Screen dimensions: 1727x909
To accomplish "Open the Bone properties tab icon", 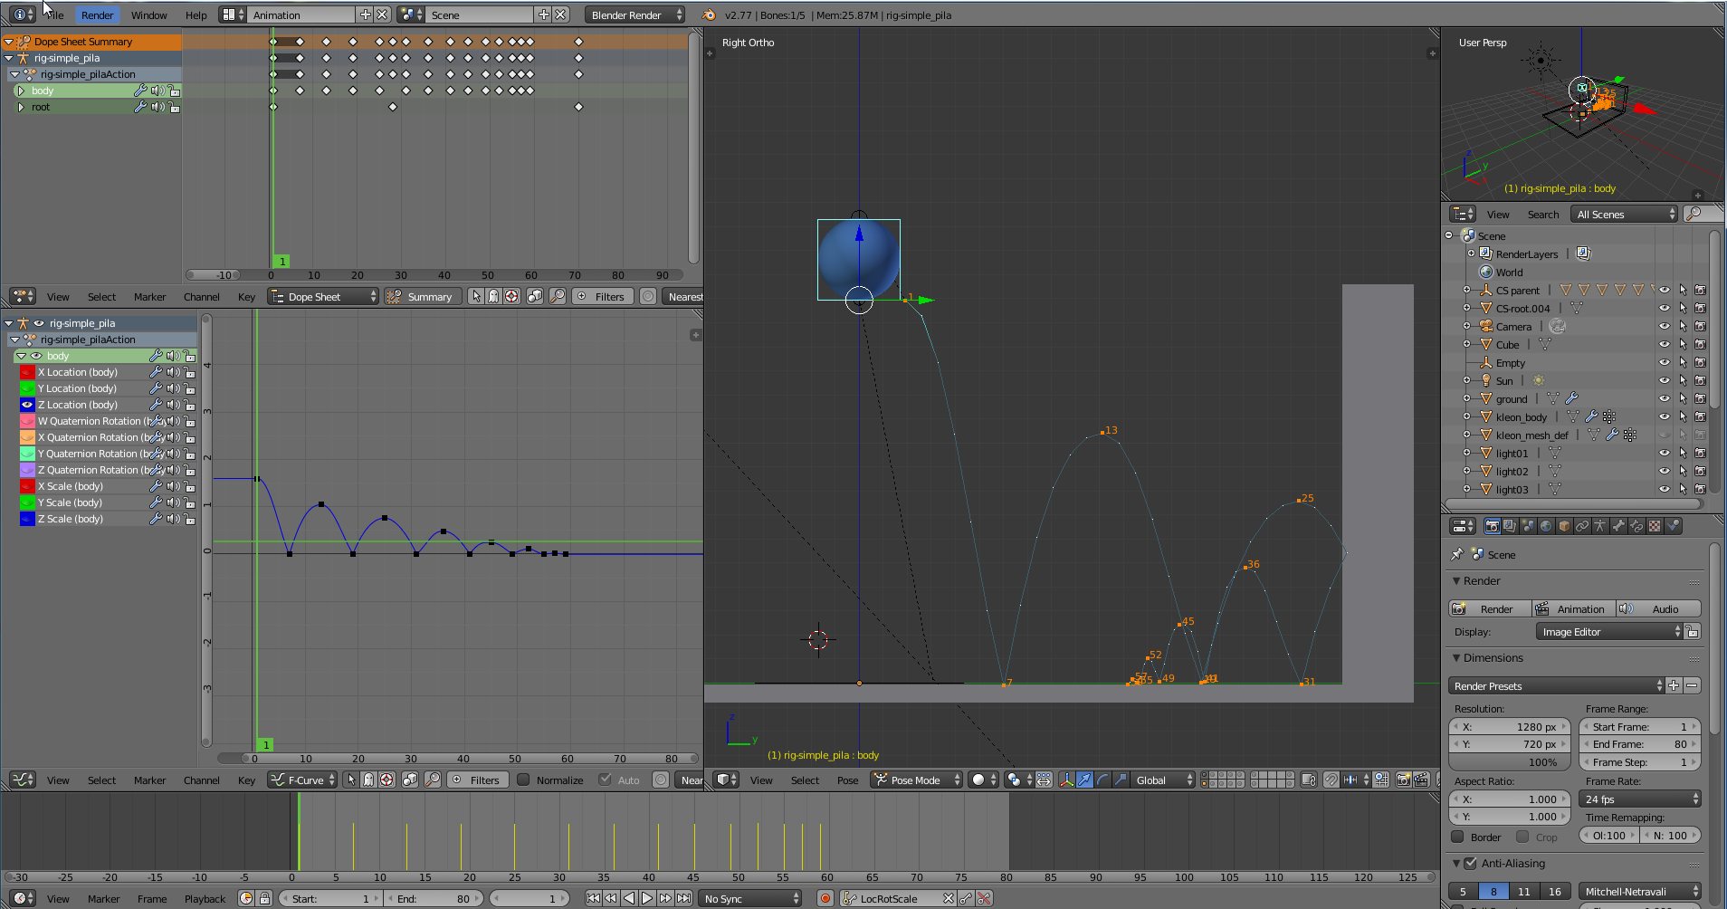I will (x=1618, y=526).
